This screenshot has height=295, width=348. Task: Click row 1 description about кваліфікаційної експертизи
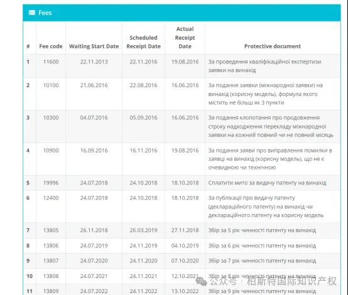(x=264, y=66)
